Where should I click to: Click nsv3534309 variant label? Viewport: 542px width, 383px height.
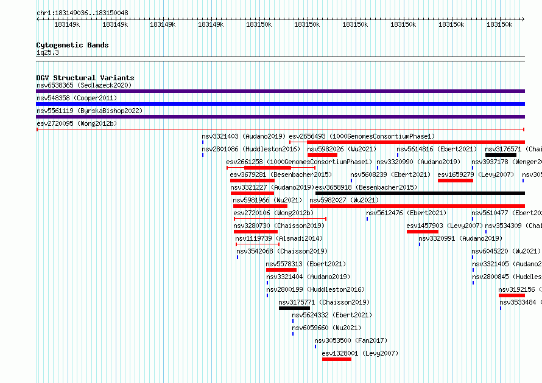[513, 226]
